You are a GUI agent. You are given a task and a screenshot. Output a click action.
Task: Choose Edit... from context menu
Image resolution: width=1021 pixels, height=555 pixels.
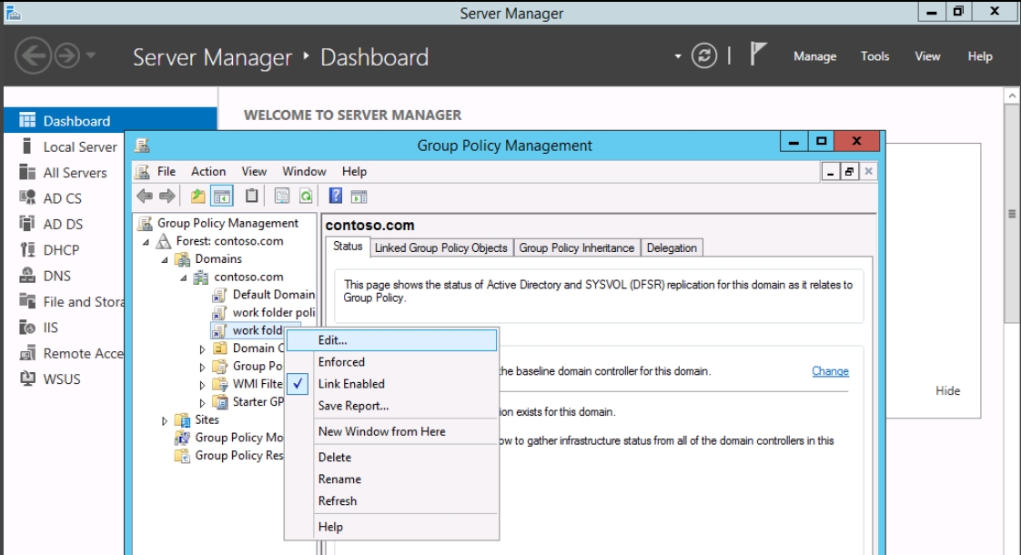pos(391,340)
